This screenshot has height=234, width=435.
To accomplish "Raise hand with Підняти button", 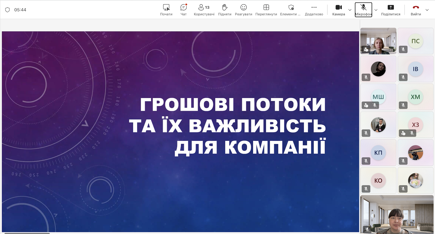I will 225,10.
